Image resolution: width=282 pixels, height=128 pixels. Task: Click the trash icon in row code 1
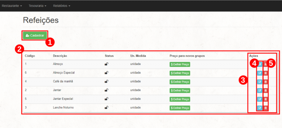click(x=266, y=64)
